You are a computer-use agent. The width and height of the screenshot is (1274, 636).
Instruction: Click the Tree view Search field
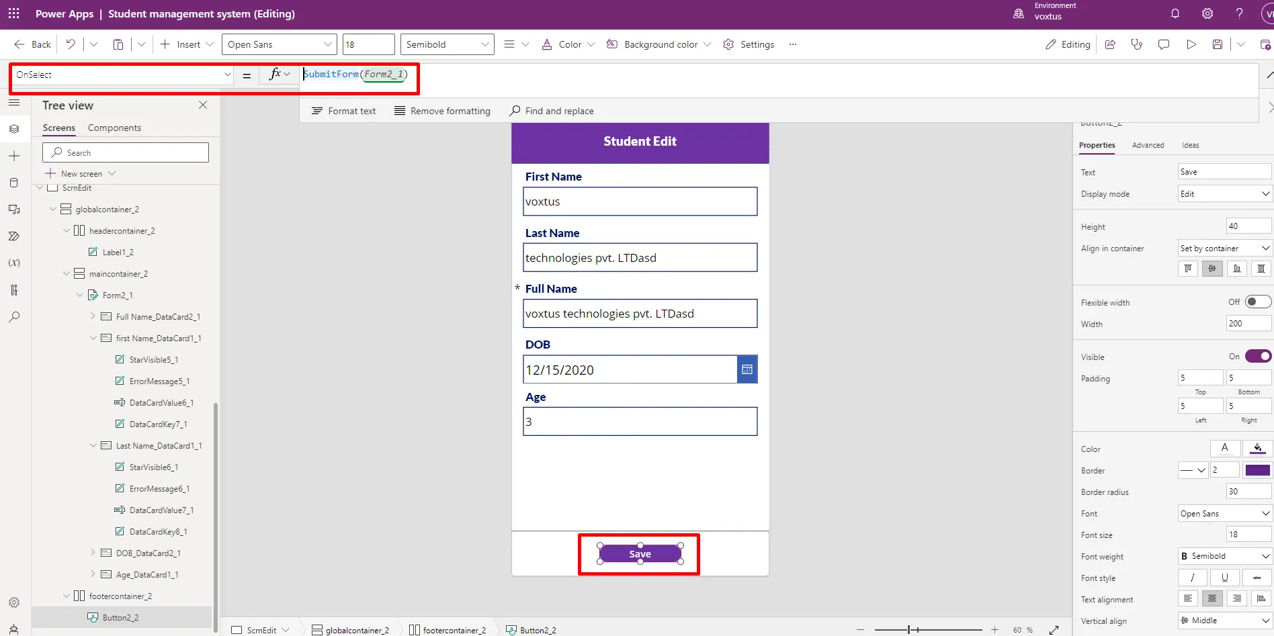[126, 152]
